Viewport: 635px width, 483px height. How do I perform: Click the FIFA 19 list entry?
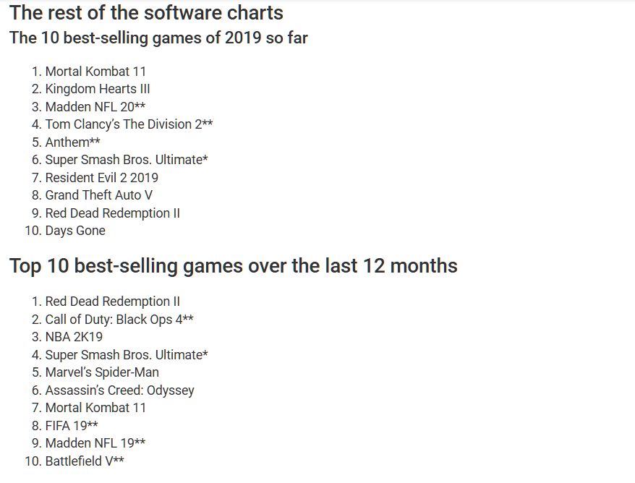coord(72,425)
